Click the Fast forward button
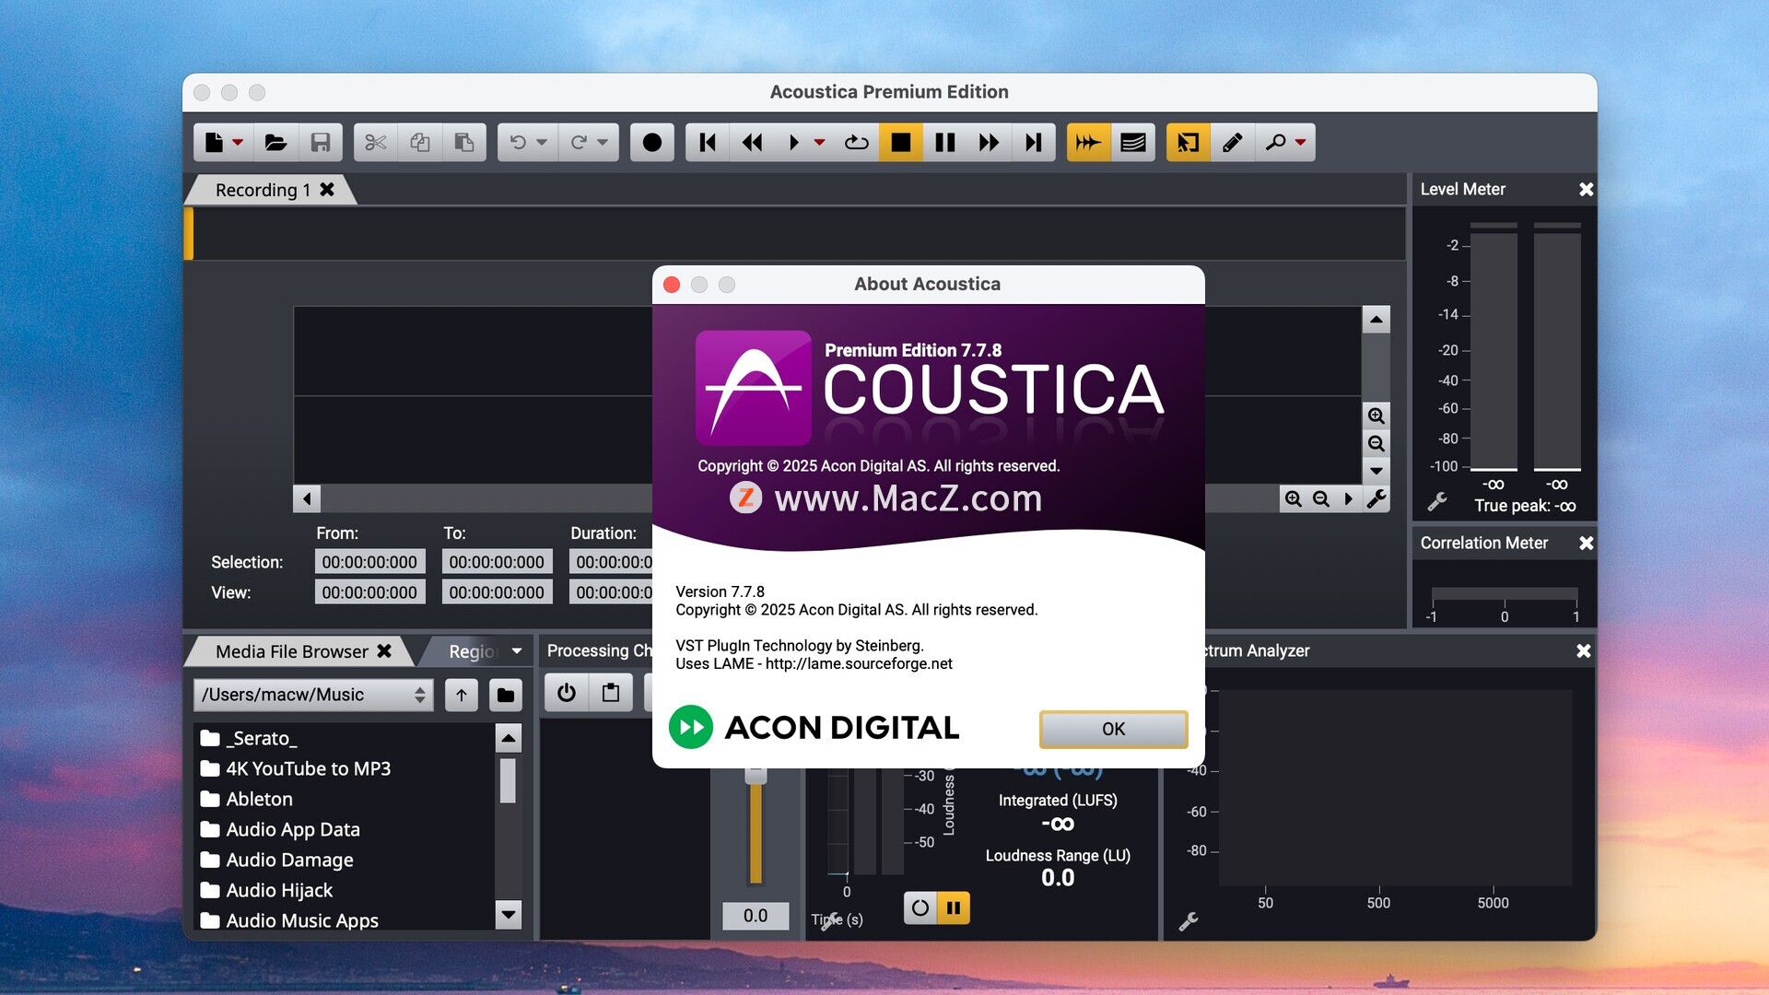 (990, 142)
